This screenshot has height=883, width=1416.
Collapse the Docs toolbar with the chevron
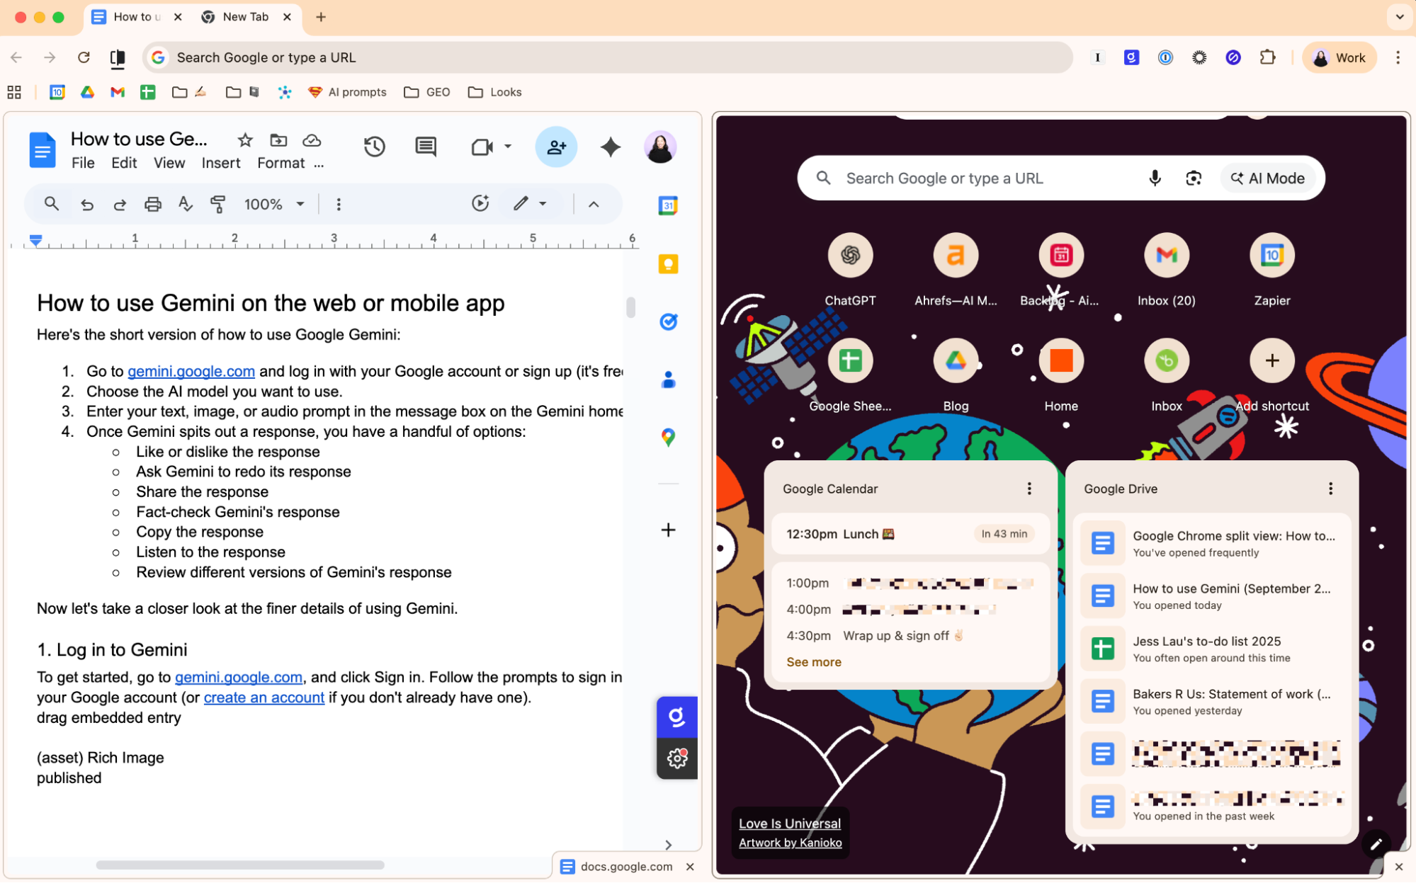pyautogui.click(x=594, y=204)
